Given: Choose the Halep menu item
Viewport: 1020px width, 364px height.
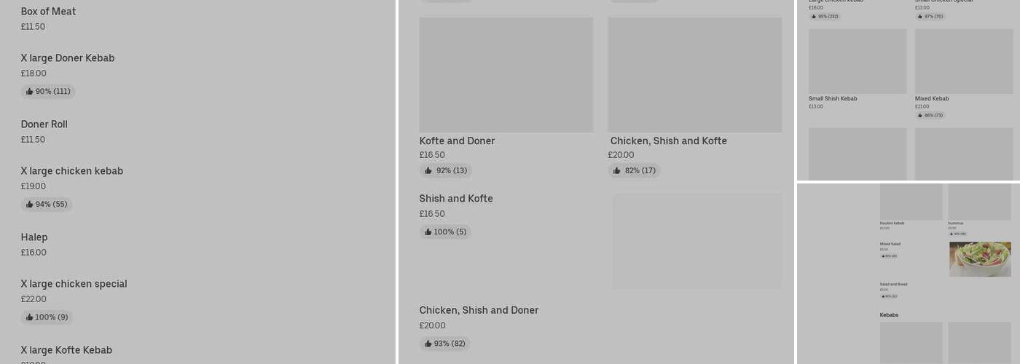Looking at the screenshot, I should point(34,237).
